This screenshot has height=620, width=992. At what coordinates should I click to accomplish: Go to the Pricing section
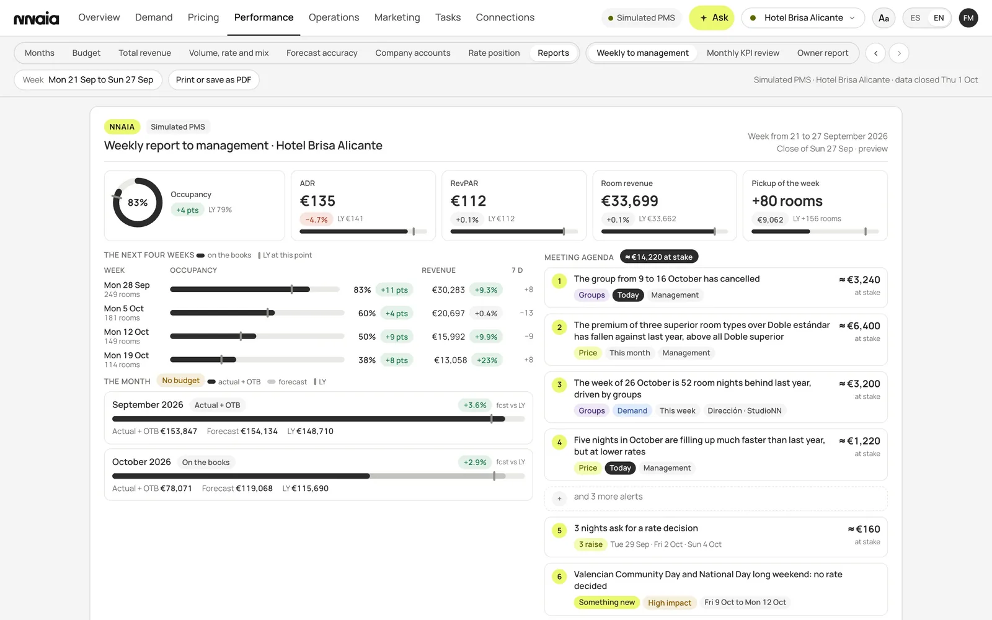click(x=203, y=17)
